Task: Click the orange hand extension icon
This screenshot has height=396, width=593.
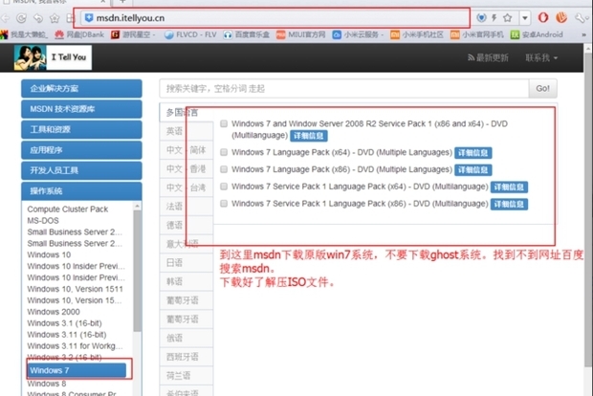Action: click(561, 17)
